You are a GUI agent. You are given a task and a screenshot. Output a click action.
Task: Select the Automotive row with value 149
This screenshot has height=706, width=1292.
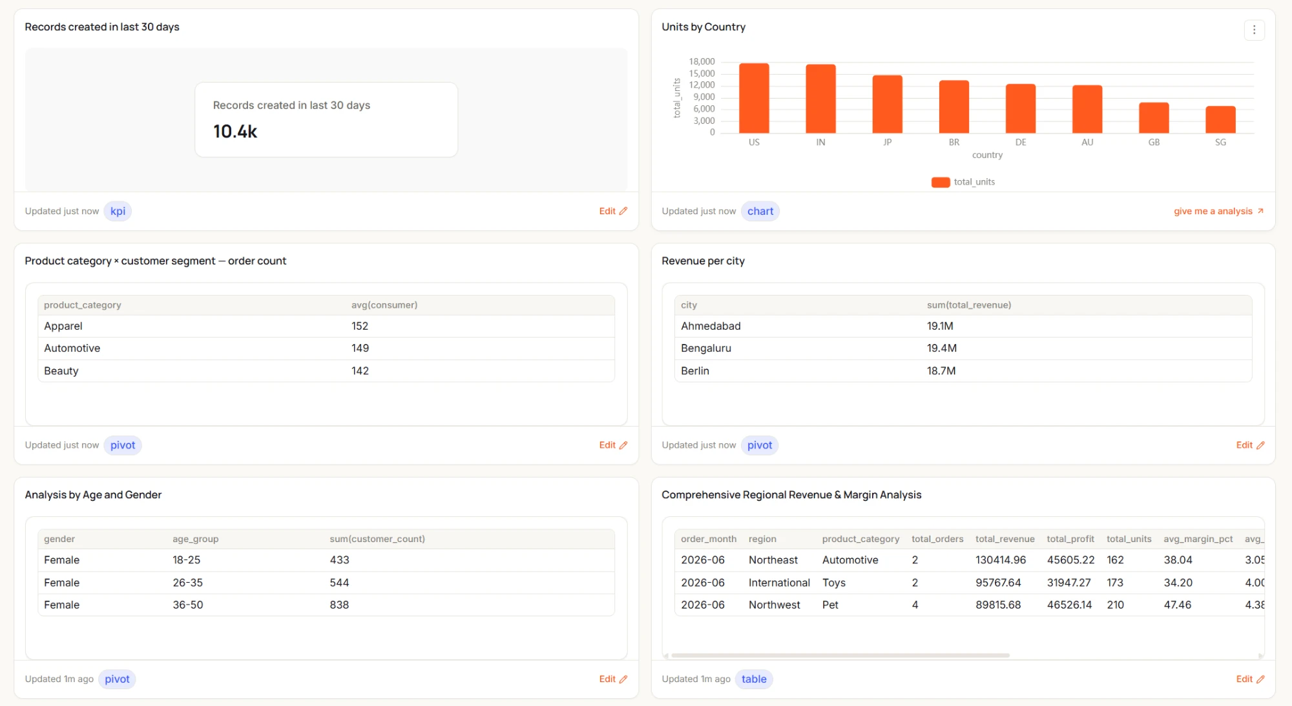(x=326, y=348)
